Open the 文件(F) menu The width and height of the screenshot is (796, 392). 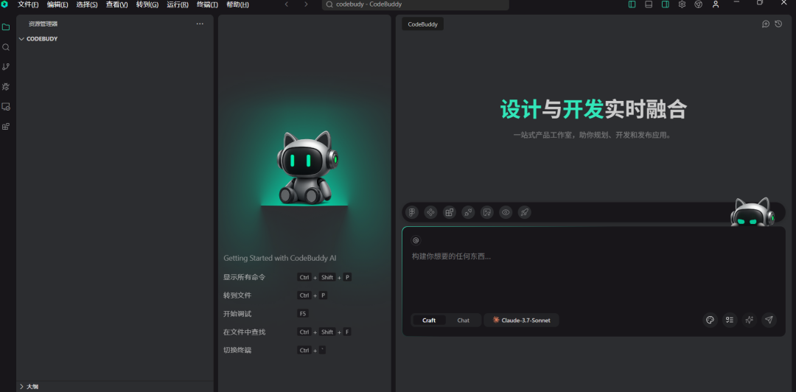tap(28, 4)
